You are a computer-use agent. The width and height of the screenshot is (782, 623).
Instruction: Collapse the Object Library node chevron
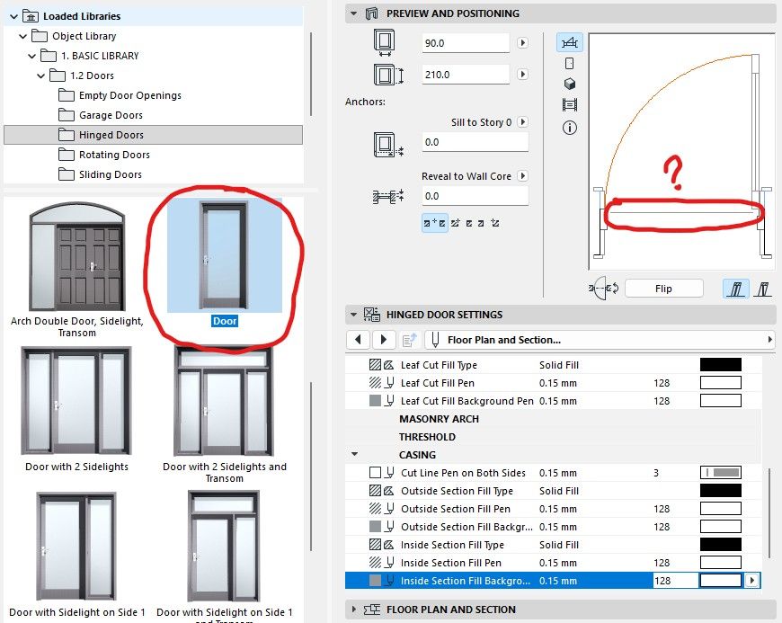point(23,37)
